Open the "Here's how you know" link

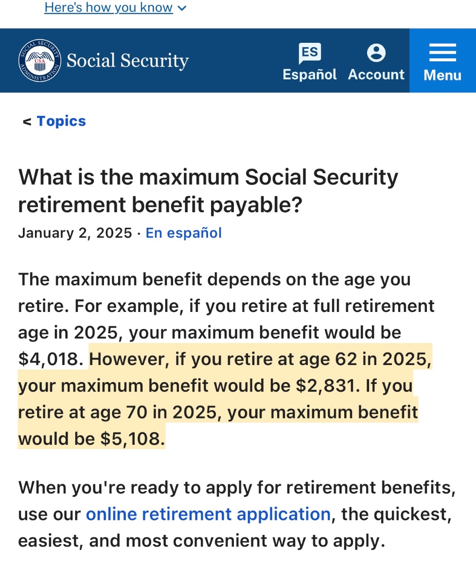[108, 8]
